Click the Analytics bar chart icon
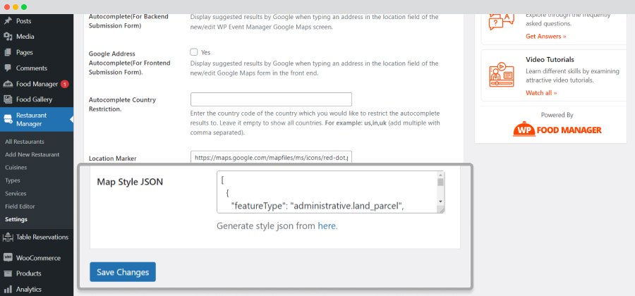The width and height of the screenshot is (635, 296). click(x=8, y=290)
